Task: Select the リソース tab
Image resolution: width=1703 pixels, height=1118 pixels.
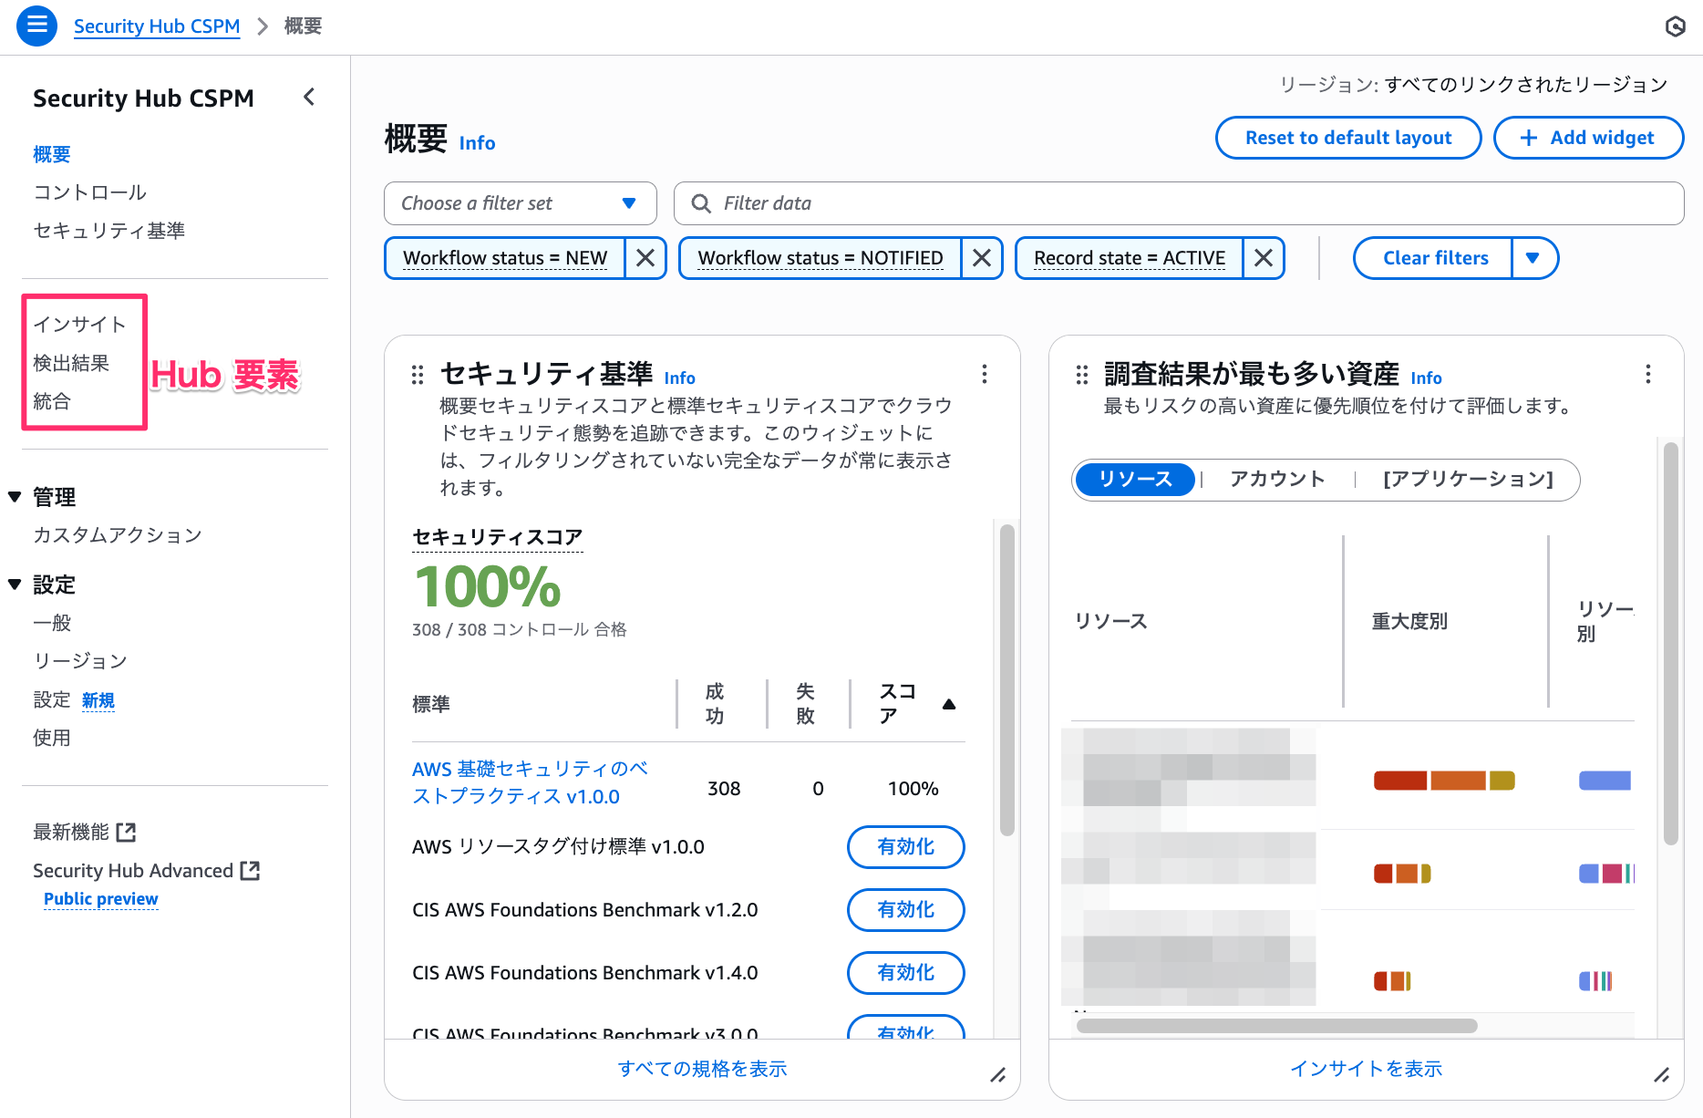Action: click(x=1135, y=480)
